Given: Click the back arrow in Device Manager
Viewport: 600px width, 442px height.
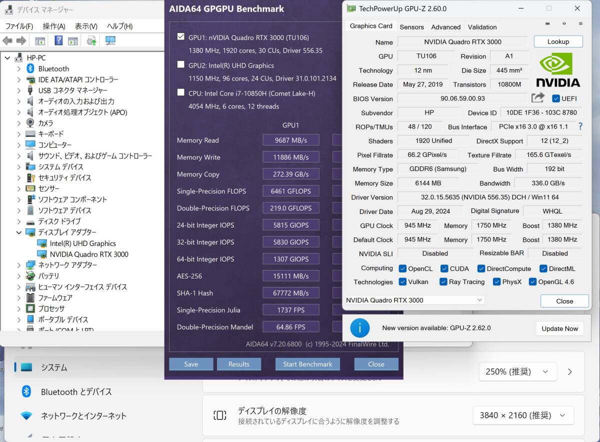Looking at the screenshot, I should 7,40.
